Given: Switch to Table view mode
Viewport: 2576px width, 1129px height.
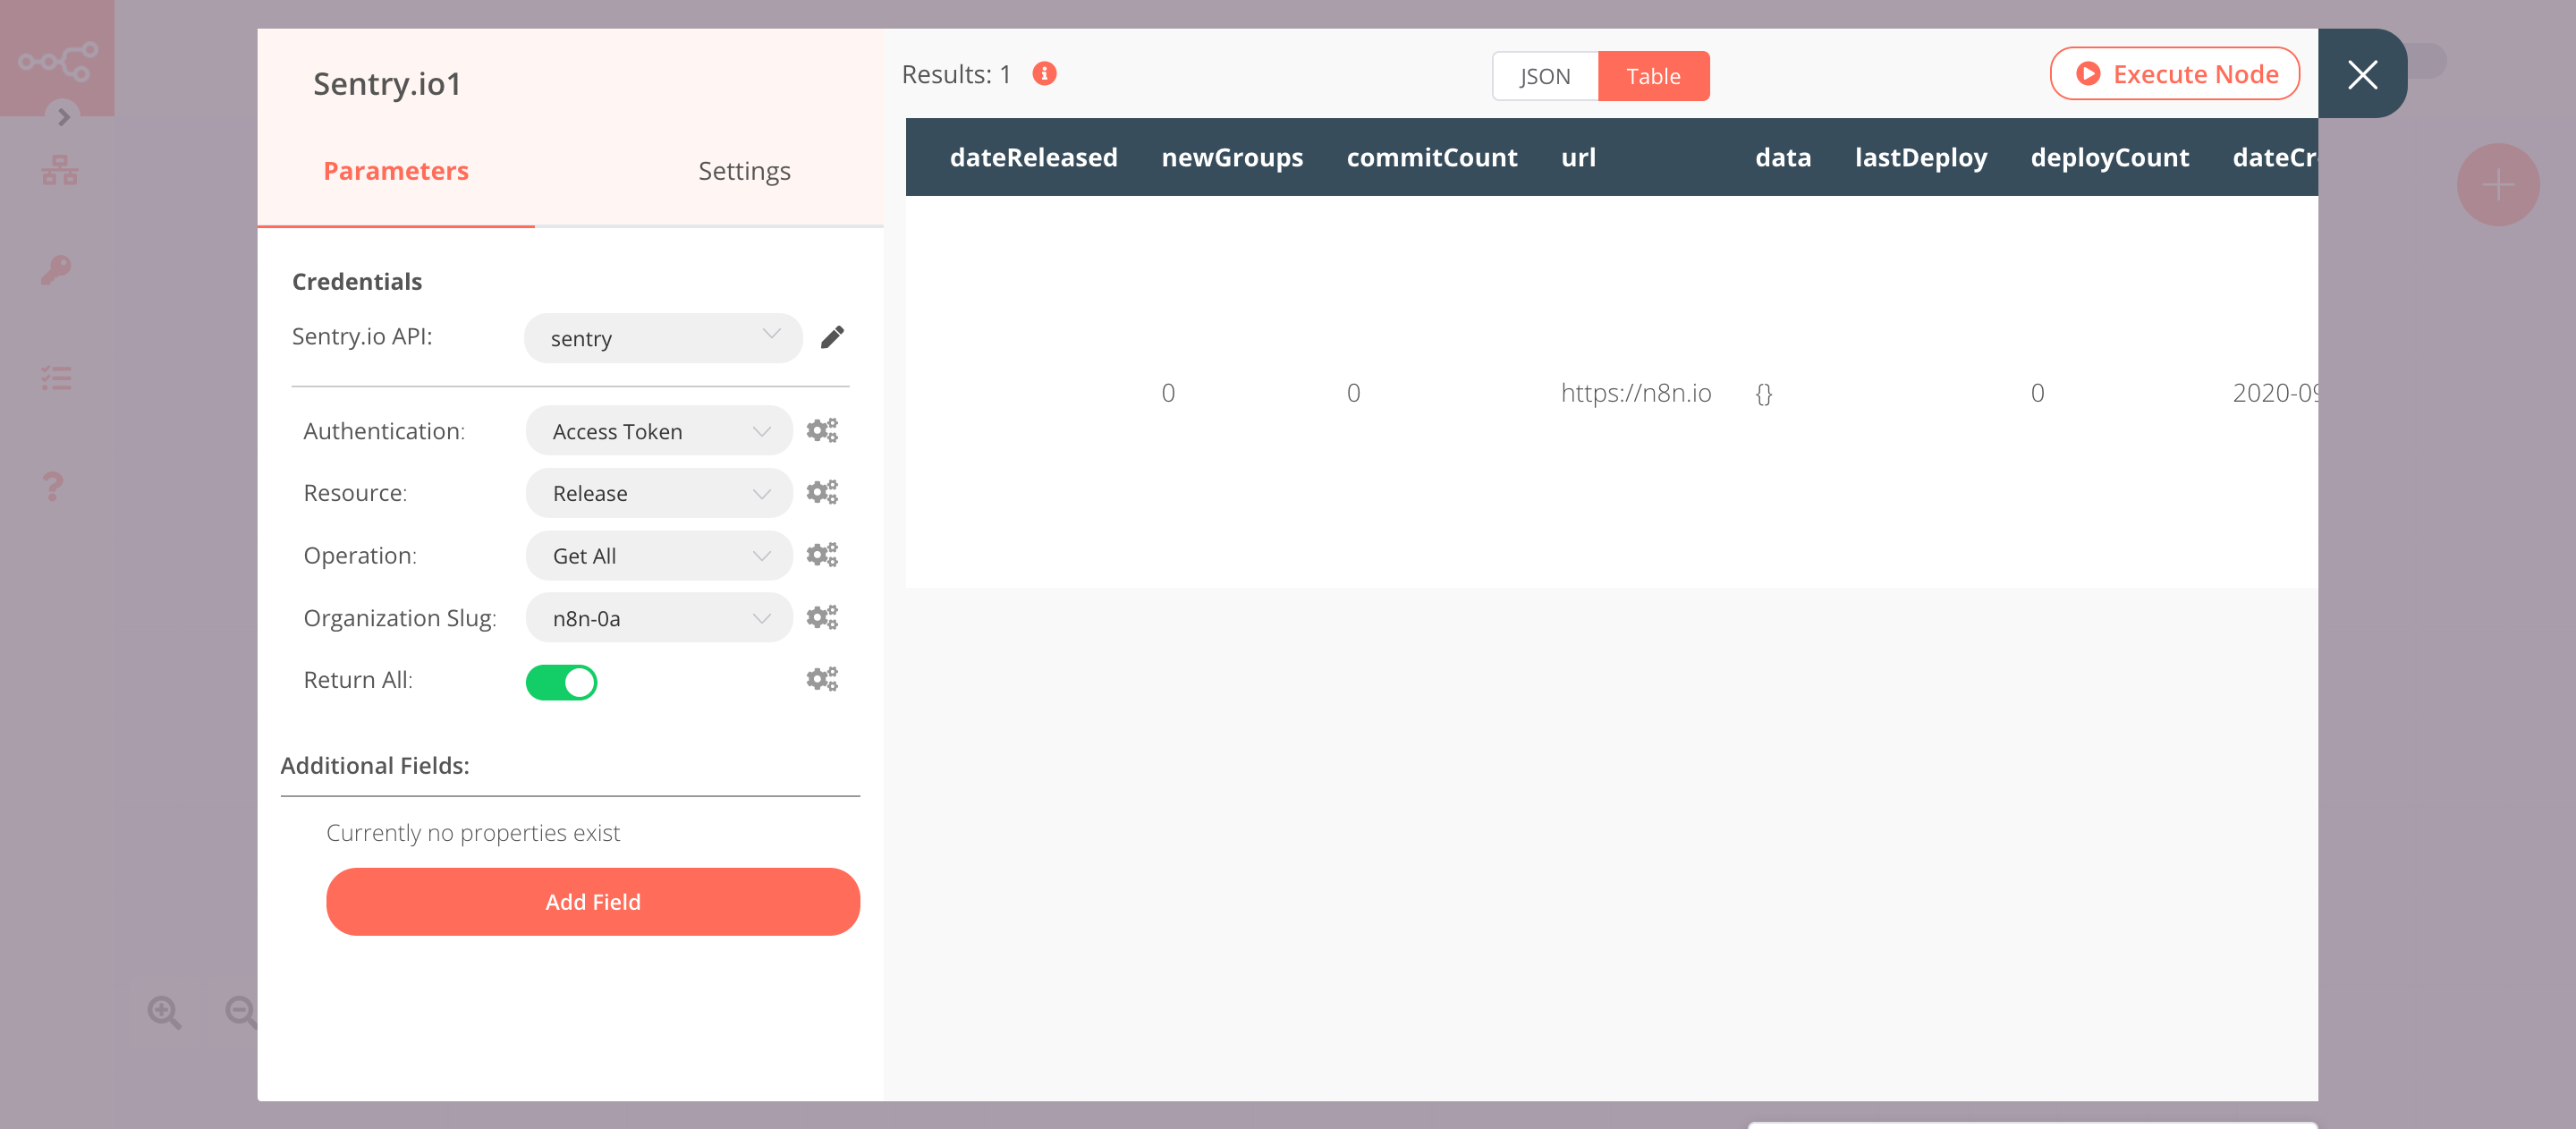Looking at the screenshot, I should click(1653, 76).
